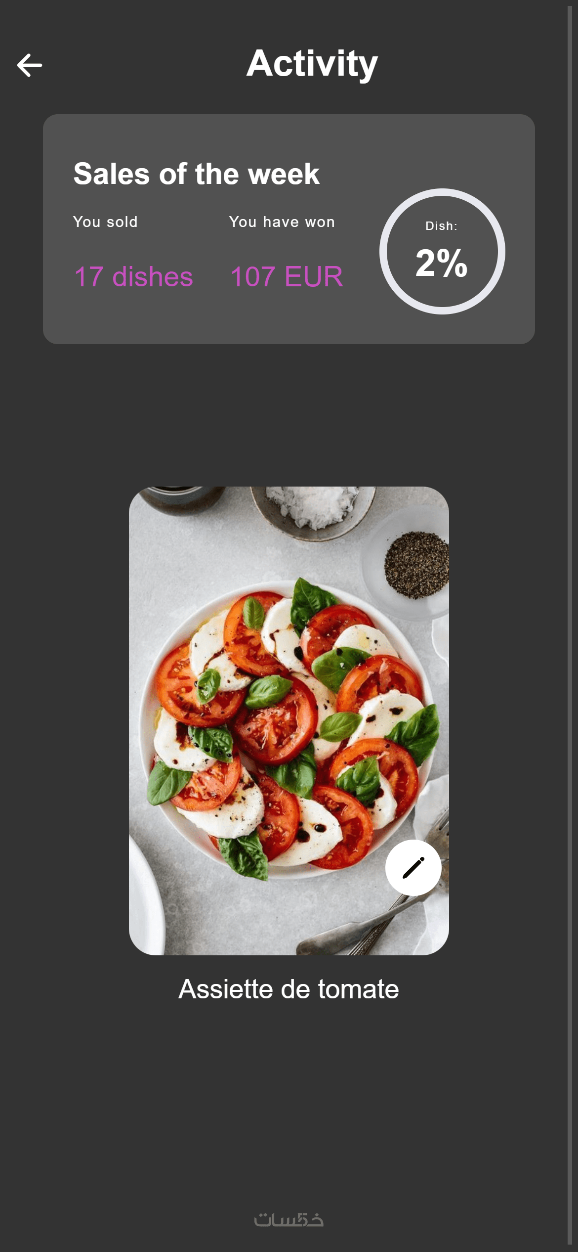Open the Assiette de tomate photo
578x1252 pixels.
[x=289, y=720]
